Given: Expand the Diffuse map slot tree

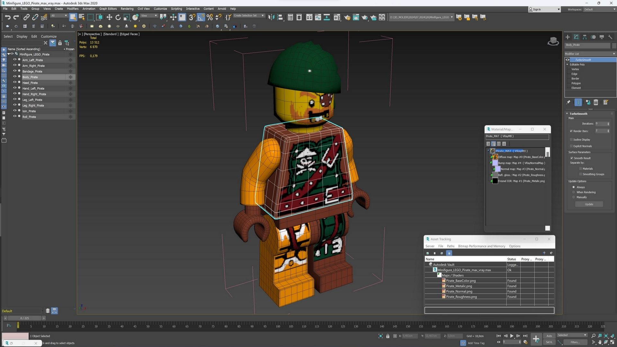Looking at the screenshot, I should (491, 157).
